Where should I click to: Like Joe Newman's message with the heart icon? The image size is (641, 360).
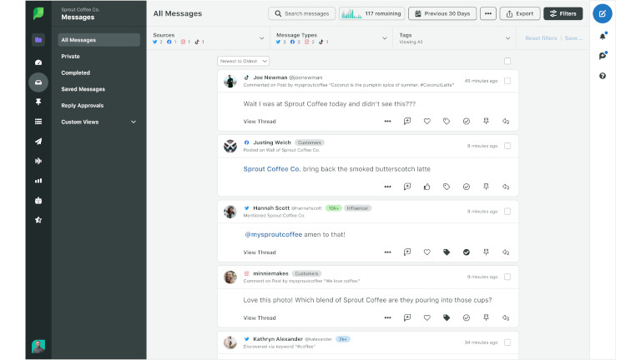point(426,121)
